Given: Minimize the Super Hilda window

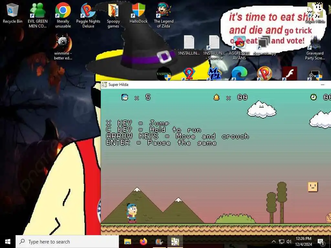Looking at the screenshot, I should tap(322, 85).
